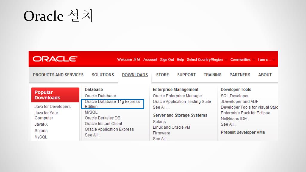Open the About menu

[265, 75]
